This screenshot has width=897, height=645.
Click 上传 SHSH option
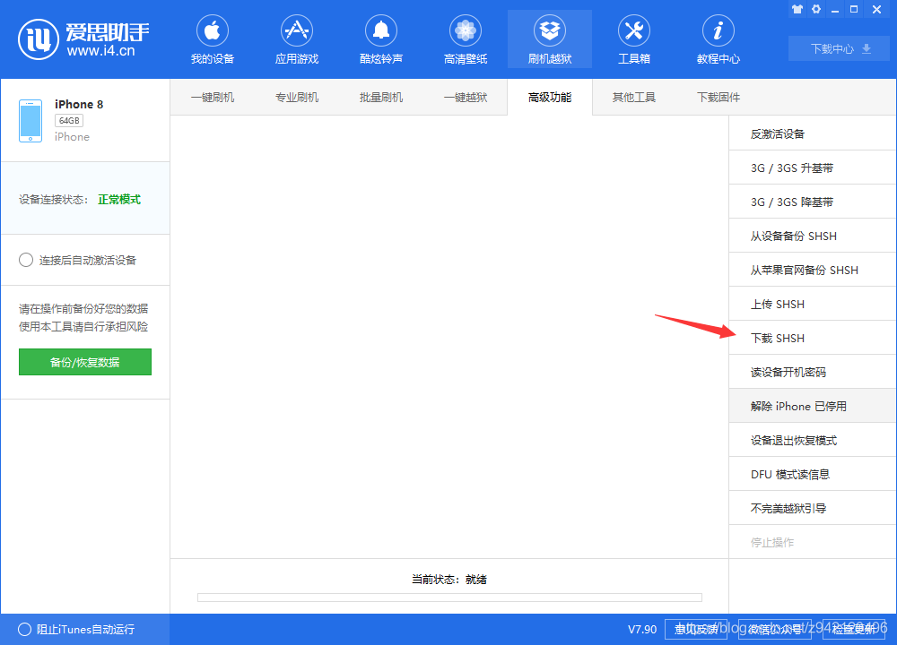(x=813, y=304)
